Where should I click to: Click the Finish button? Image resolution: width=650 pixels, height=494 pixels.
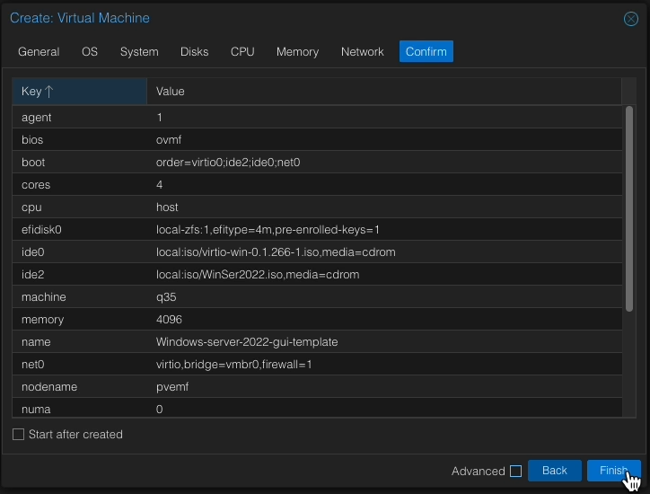click(x=613, y=471)
